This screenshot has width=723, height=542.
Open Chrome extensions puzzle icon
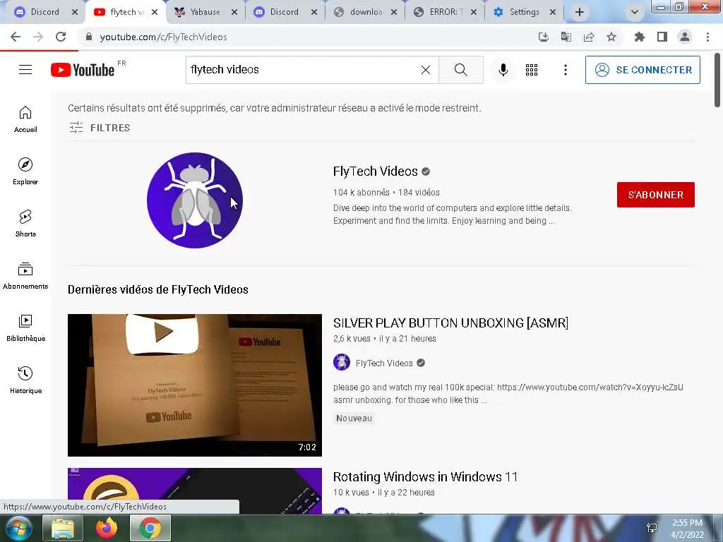[x=639, y=37]
